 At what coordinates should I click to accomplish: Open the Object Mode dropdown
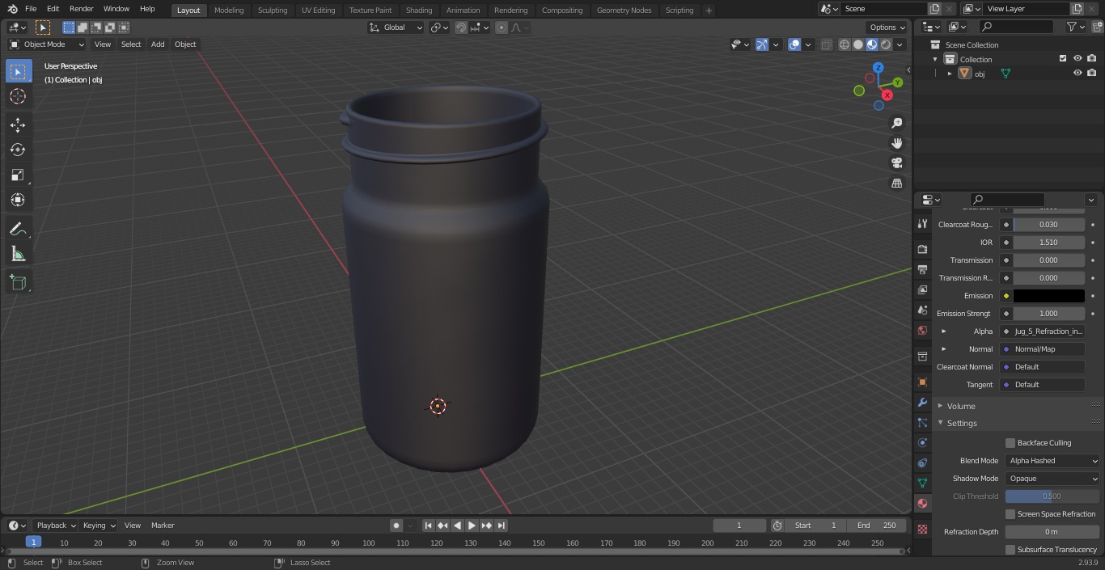(x=47, y=44)
